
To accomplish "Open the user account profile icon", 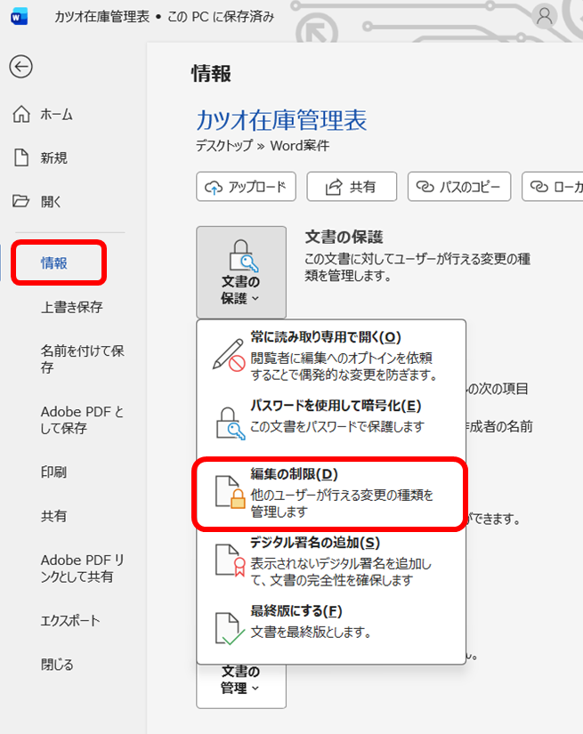I will (544, 16).
